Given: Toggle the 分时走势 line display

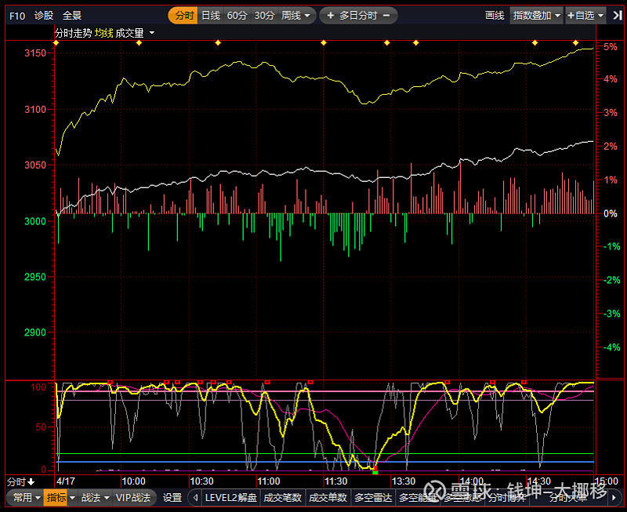Looking at the screenshot, I should (x=74, y=33).
